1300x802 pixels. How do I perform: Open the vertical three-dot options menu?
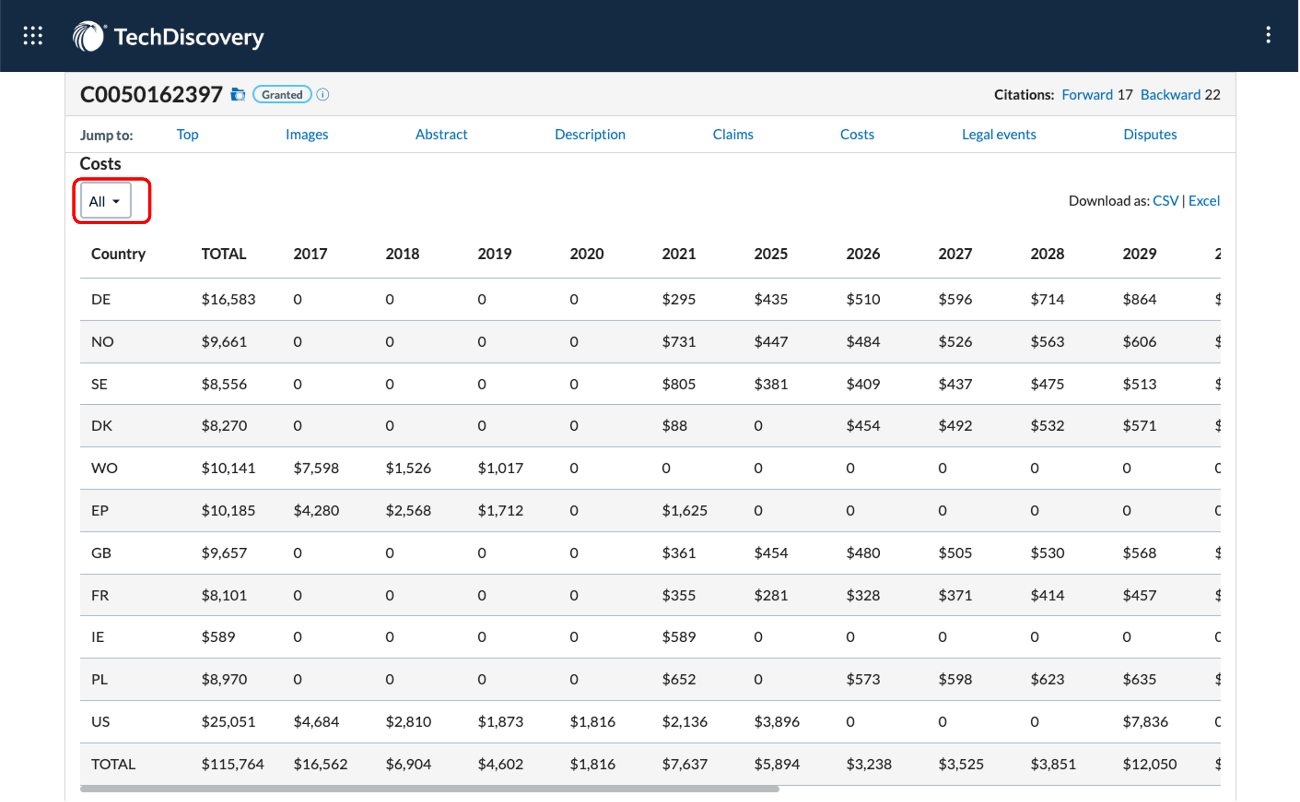tap(1268, 35)
